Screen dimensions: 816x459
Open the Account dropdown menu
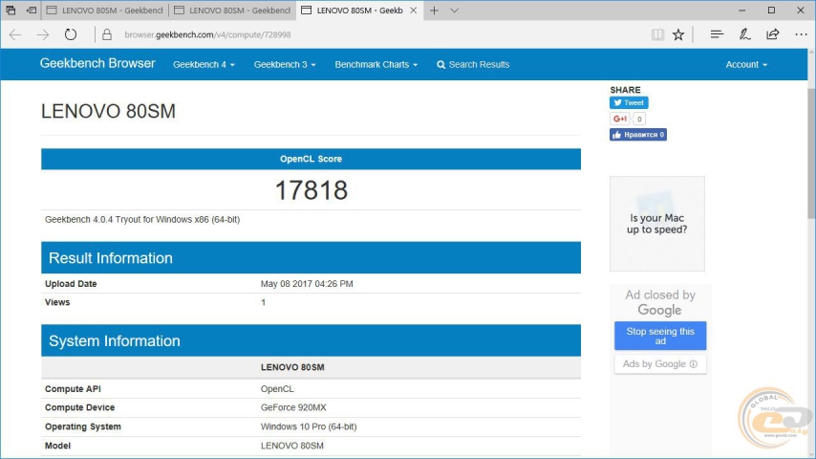pos(746,65)
